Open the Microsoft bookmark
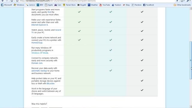The image size is (192, 108). point(7,5)
